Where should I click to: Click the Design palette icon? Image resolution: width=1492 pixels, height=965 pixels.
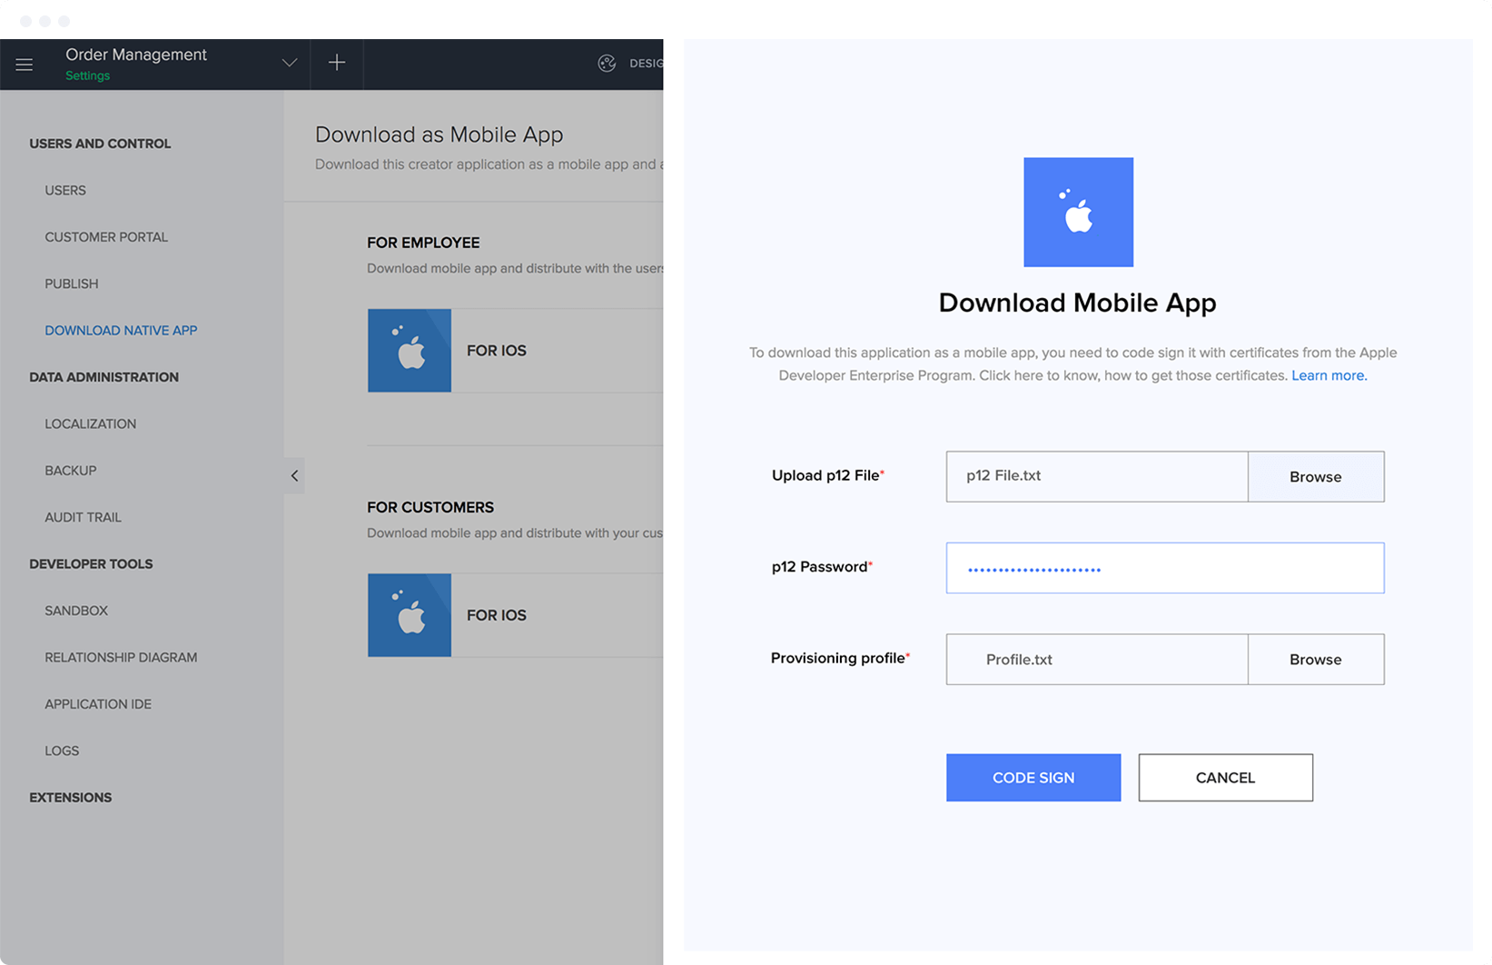[607, 63]
